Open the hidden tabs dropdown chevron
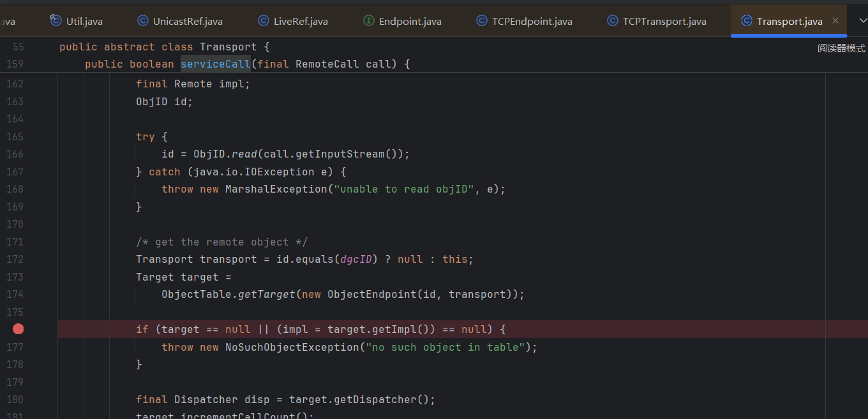868x419 pixels. pos(858,21)
